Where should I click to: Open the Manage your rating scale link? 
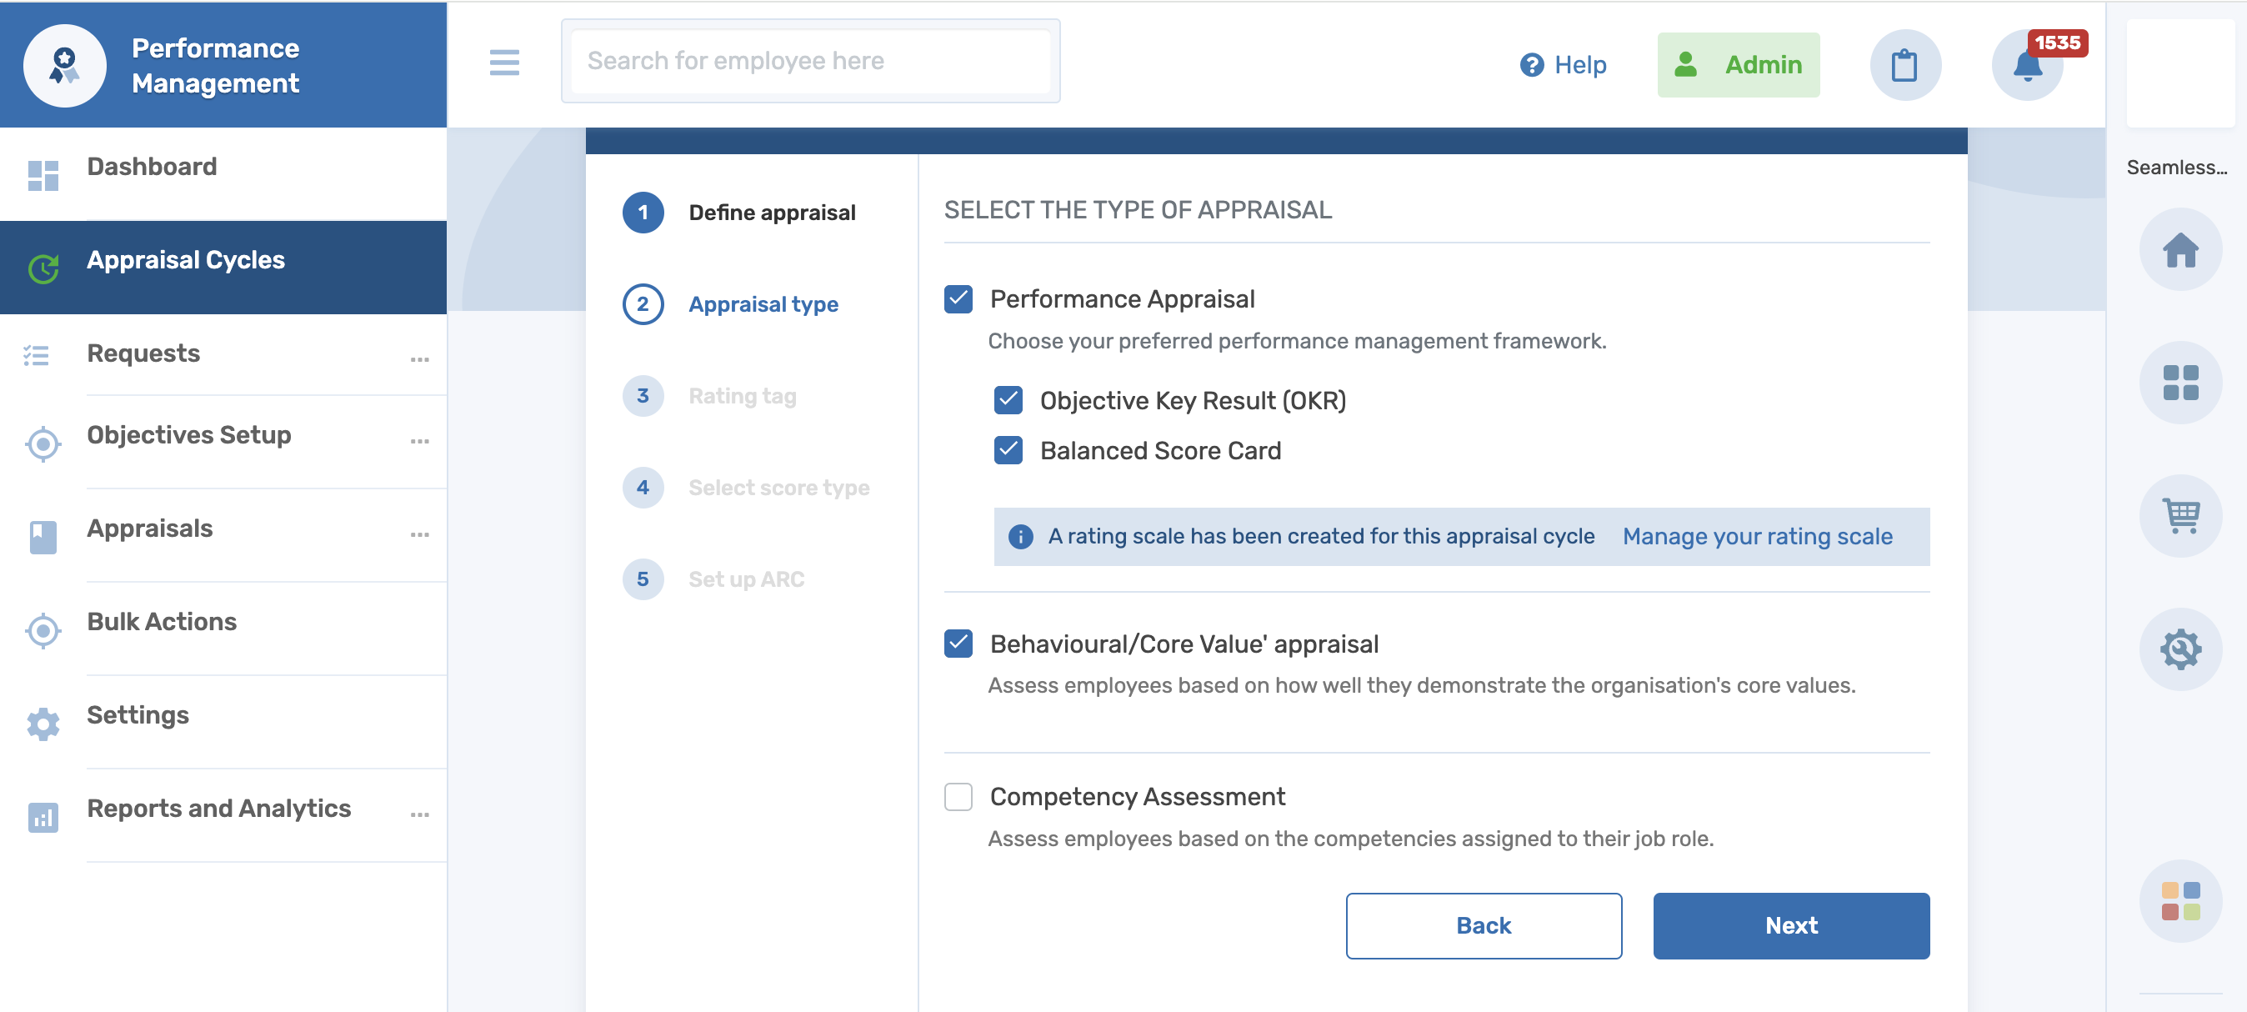1757,536
